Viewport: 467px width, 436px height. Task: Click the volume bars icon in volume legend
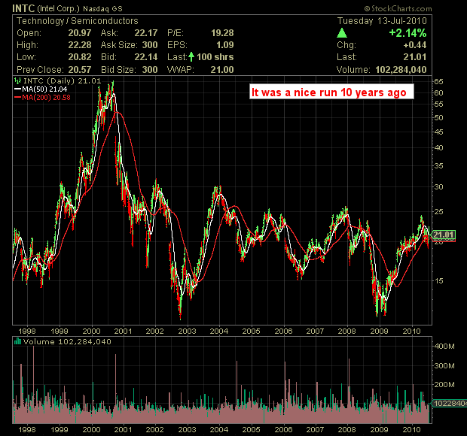(x=17, y=341)
